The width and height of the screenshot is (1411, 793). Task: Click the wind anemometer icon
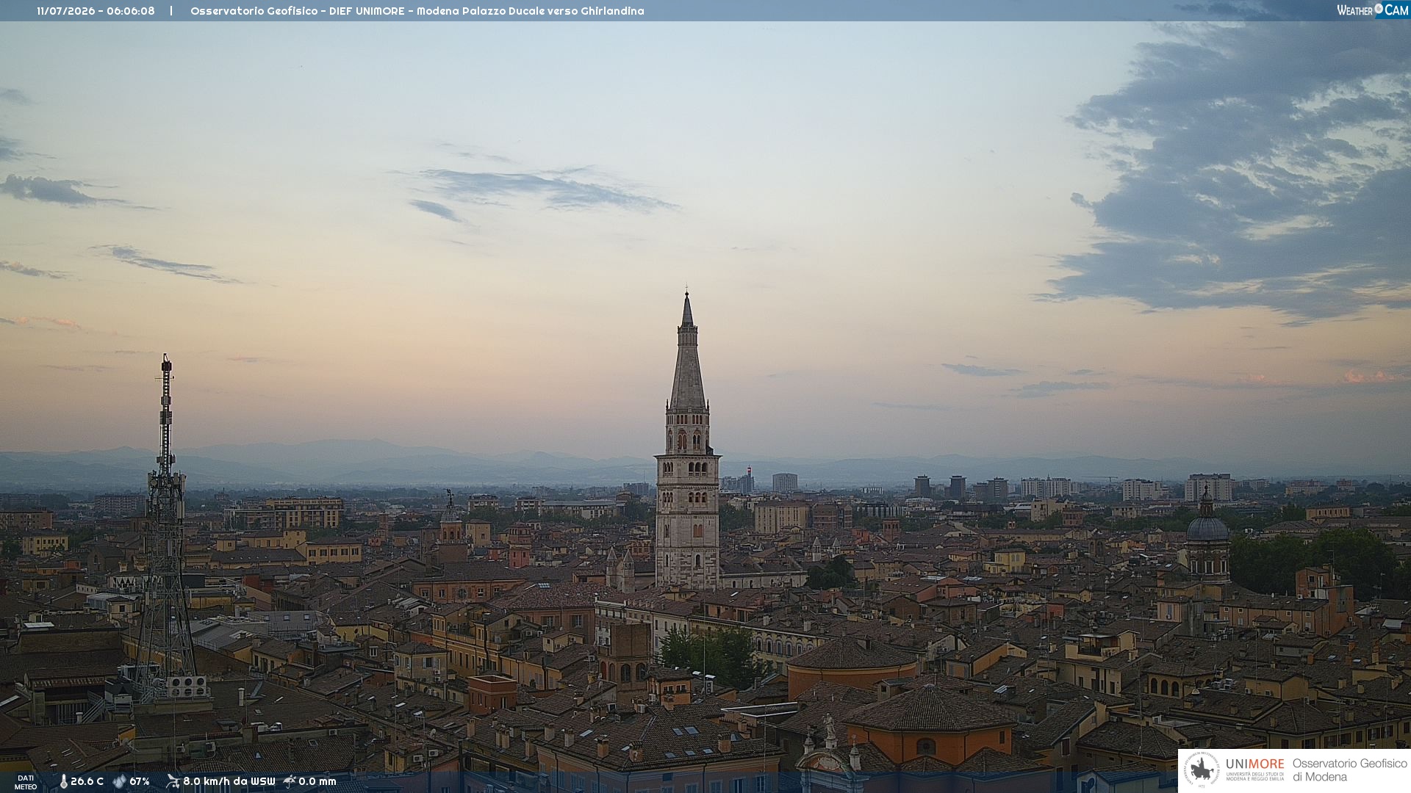[173, 781]
